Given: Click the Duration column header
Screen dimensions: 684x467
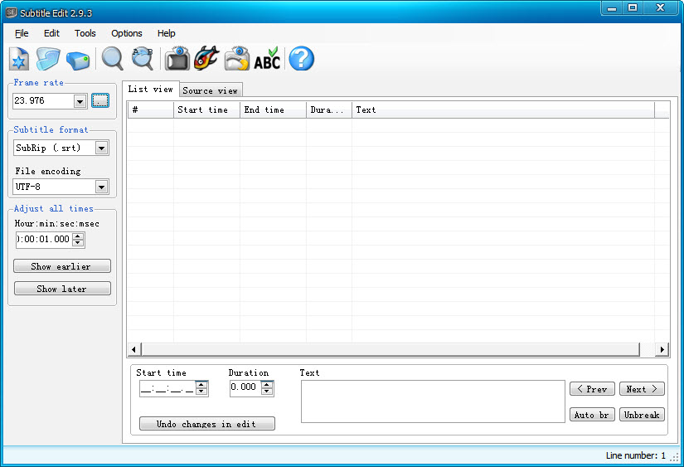Looking at the screenshot, I should pos(329,110).
